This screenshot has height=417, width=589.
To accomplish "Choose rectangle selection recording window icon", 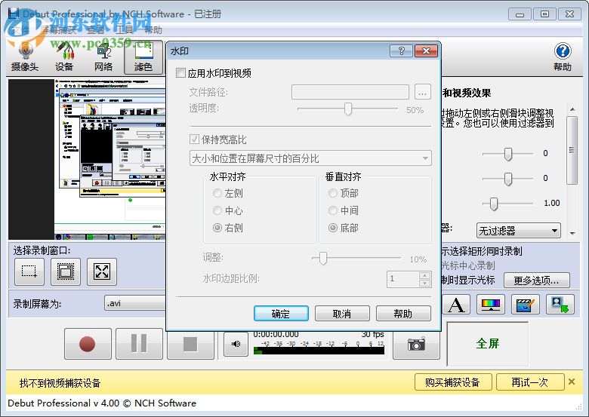I will (29, 271).
